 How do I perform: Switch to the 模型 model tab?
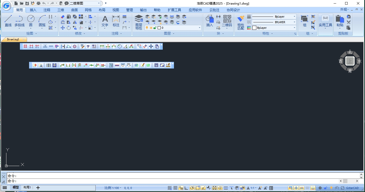[16, 188]
